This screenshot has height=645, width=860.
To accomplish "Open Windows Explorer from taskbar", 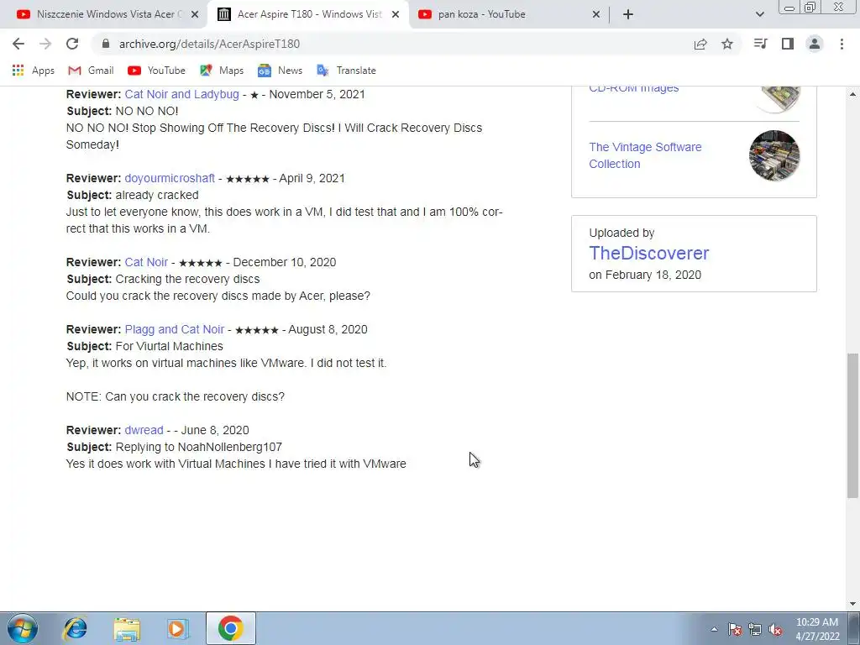I will [x=127, y=628].
